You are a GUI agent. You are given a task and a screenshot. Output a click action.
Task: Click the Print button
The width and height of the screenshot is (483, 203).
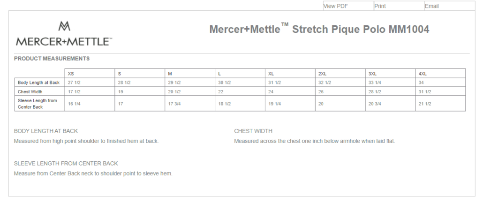pos(399,6)
